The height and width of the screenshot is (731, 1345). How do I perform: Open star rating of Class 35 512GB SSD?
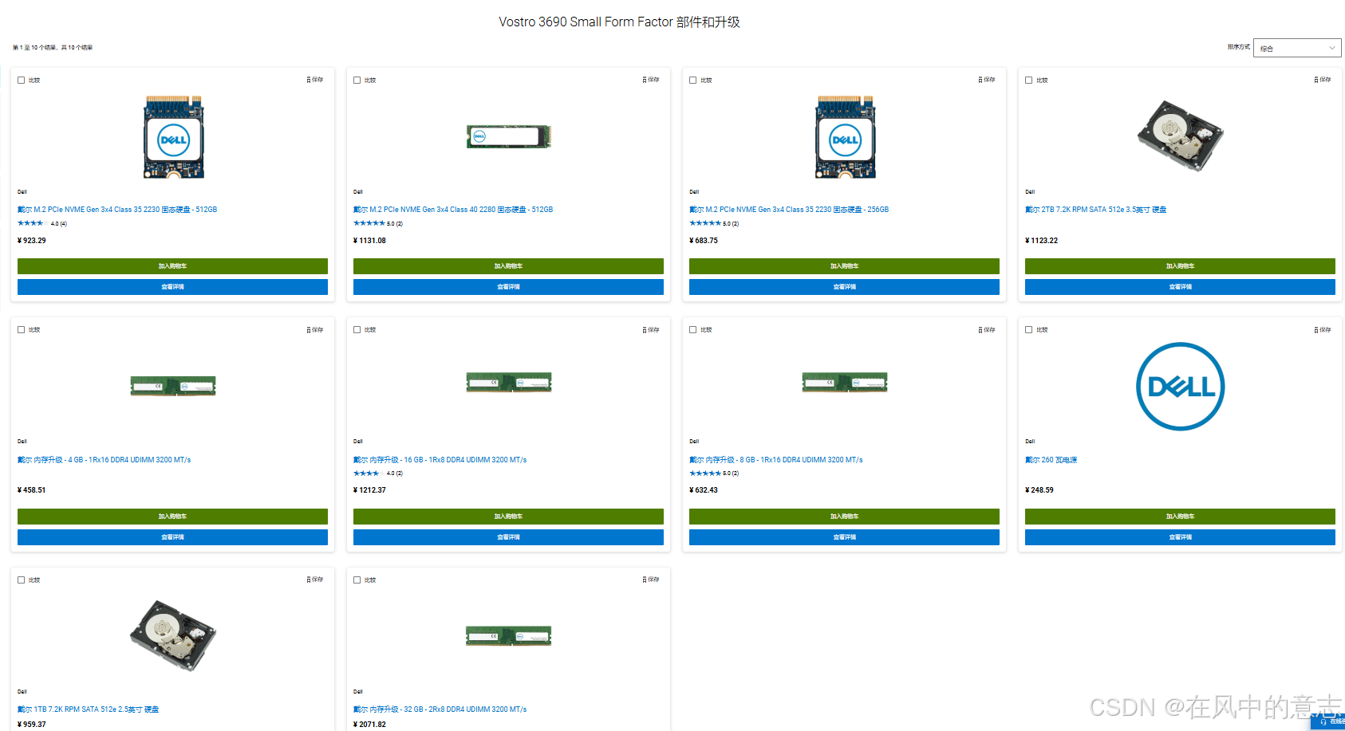coord(42,224)
